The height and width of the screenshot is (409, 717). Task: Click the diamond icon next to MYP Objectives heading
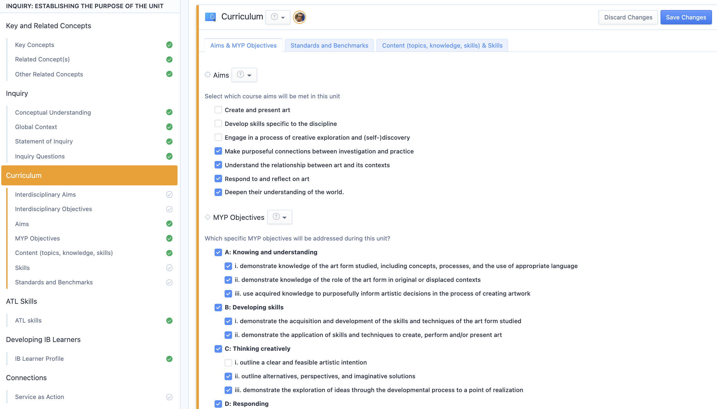208,216
